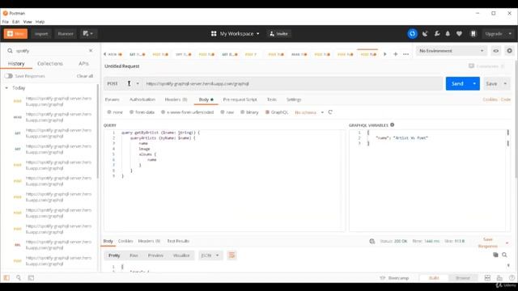Open the POST method dropdown
The width and height of the screenshot is (518, 291).
[123, 83]
